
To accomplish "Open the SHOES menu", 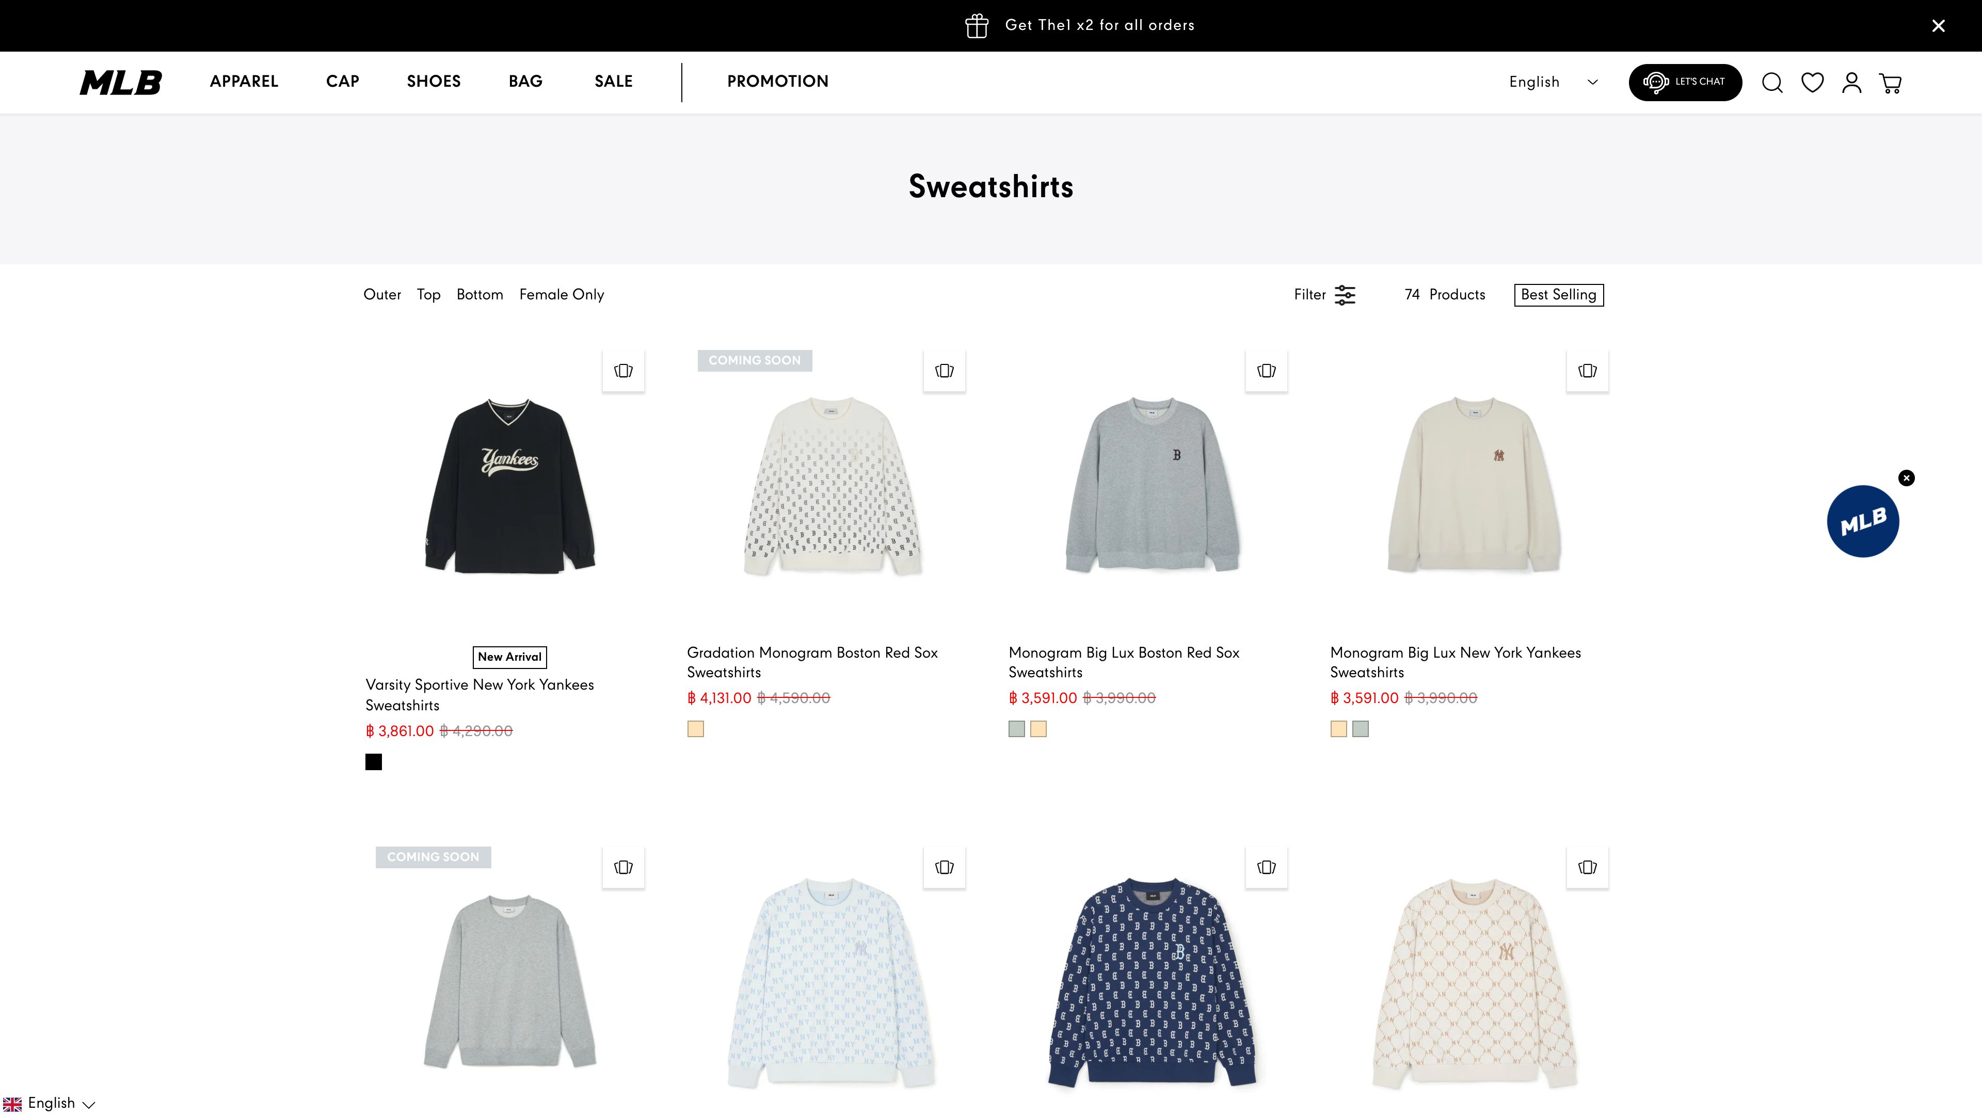I will coord(433,82).
